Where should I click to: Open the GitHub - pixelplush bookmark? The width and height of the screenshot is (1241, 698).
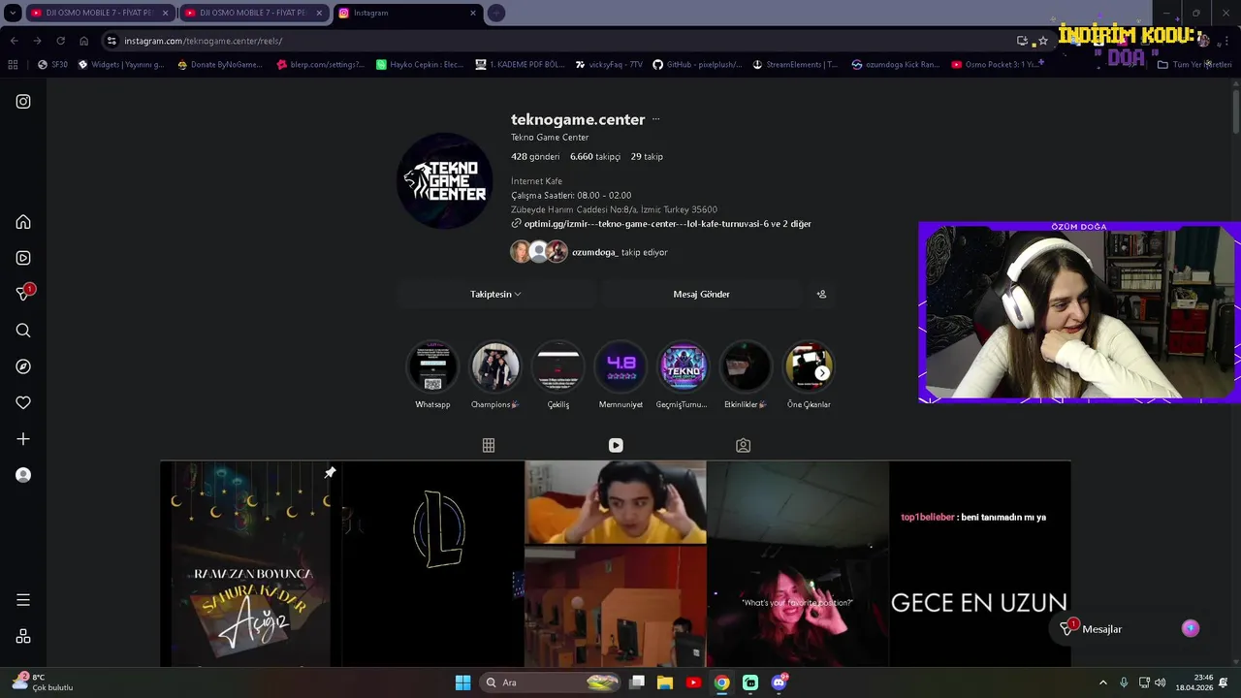coord(697,65)
